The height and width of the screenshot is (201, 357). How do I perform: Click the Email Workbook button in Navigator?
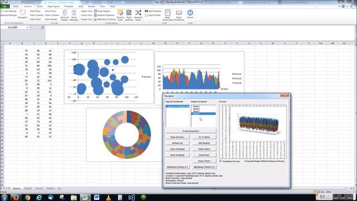pyautogui.click(x=177, y=155)
